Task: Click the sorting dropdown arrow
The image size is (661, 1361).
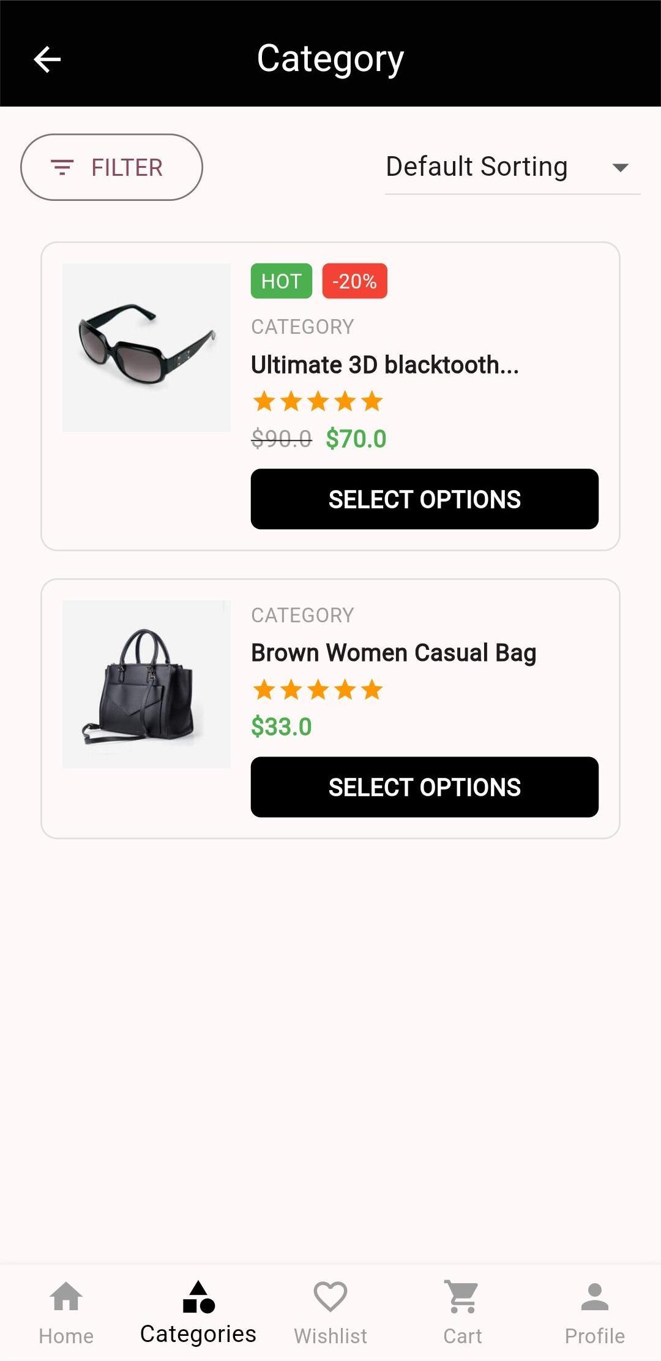Action: [620, 168]
